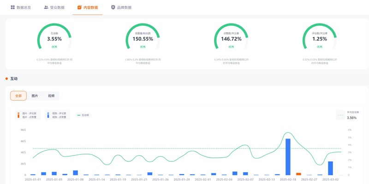Go to the 数据总览 tab

[x=21, y=7]
